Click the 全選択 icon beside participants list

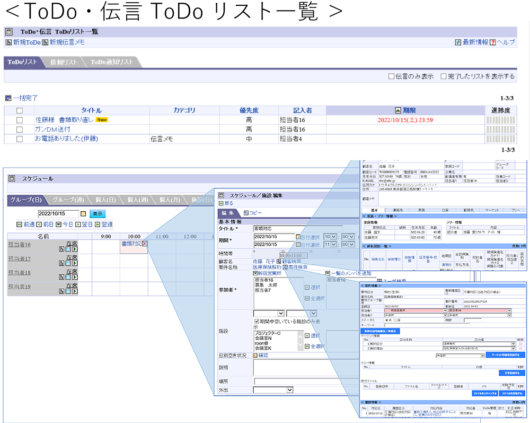pyautogui.click(x=307, y=298)
